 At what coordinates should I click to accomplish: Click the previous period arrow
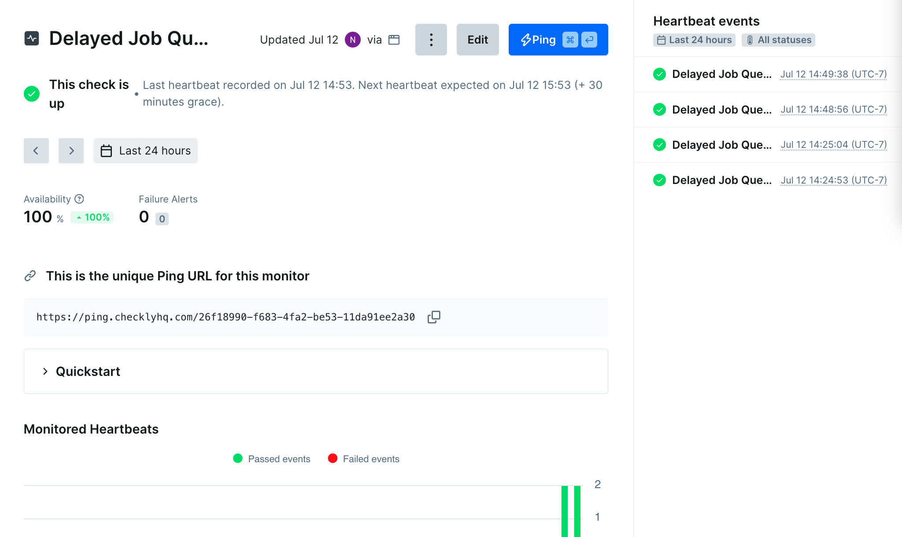pyautogui.click(x=36, y=151)
